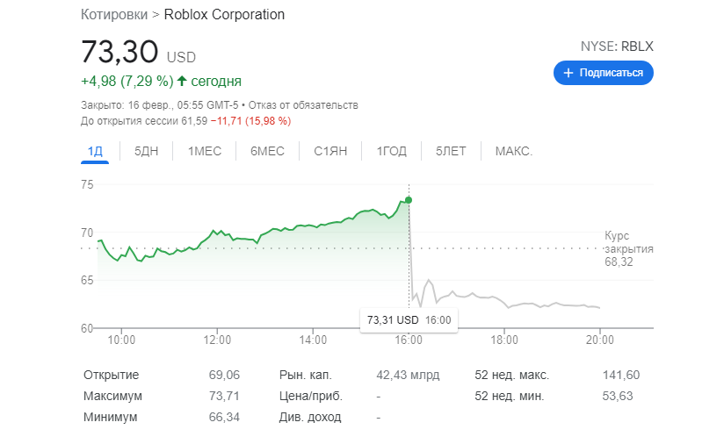Image resolution: width=724 pixels, height=444 pixels.
Task: Open the 1МЕС chart period
Action: click(x=205, y=151)
